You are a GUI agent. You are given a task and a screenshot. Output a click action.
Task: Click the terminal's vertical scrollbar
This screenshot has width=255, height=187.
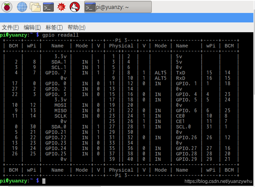[x=254, y=52]
